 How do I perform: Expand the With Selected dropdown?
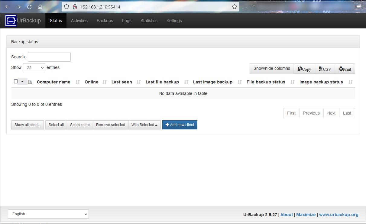click(x=144, y=125)
